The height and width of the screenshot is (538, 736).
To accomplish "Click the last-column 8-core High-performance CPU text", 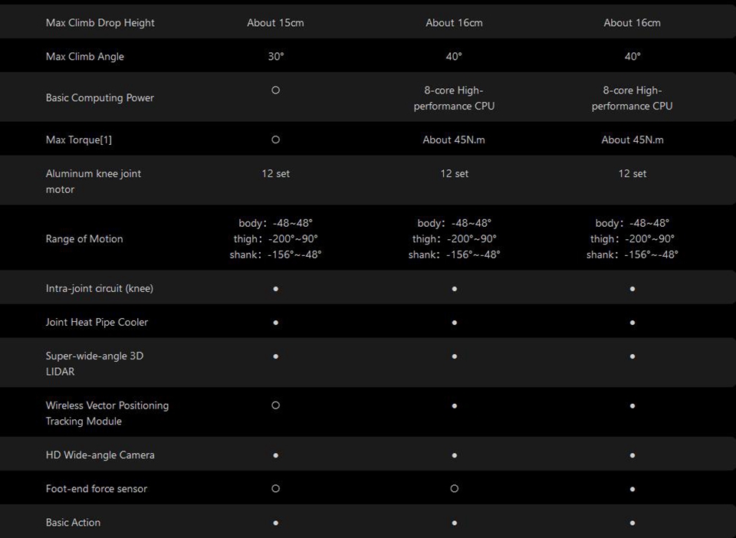I will [632, 98].
